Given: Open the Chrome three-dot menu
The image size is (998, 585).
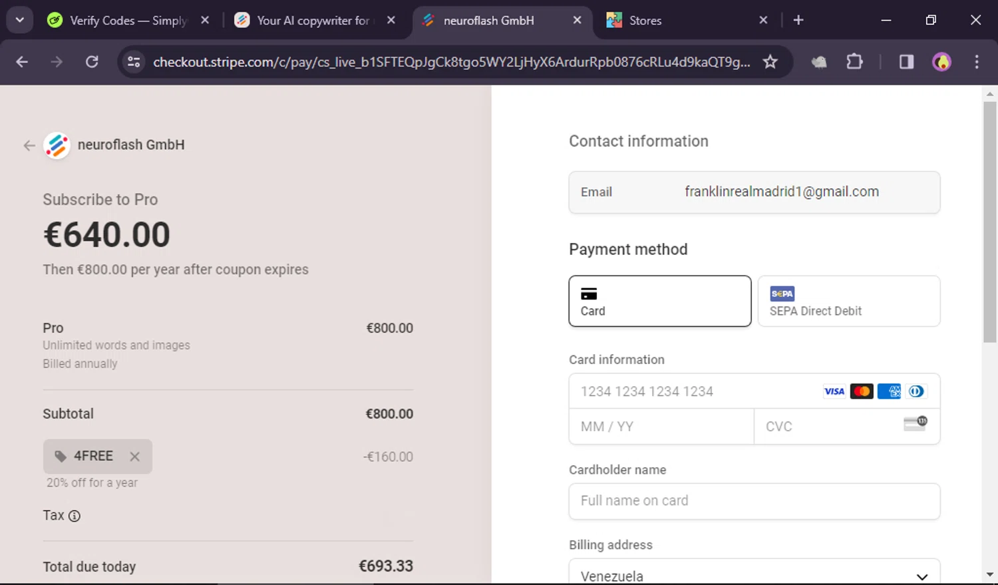Looking at the screenshot, I should (x=977, y=62).
